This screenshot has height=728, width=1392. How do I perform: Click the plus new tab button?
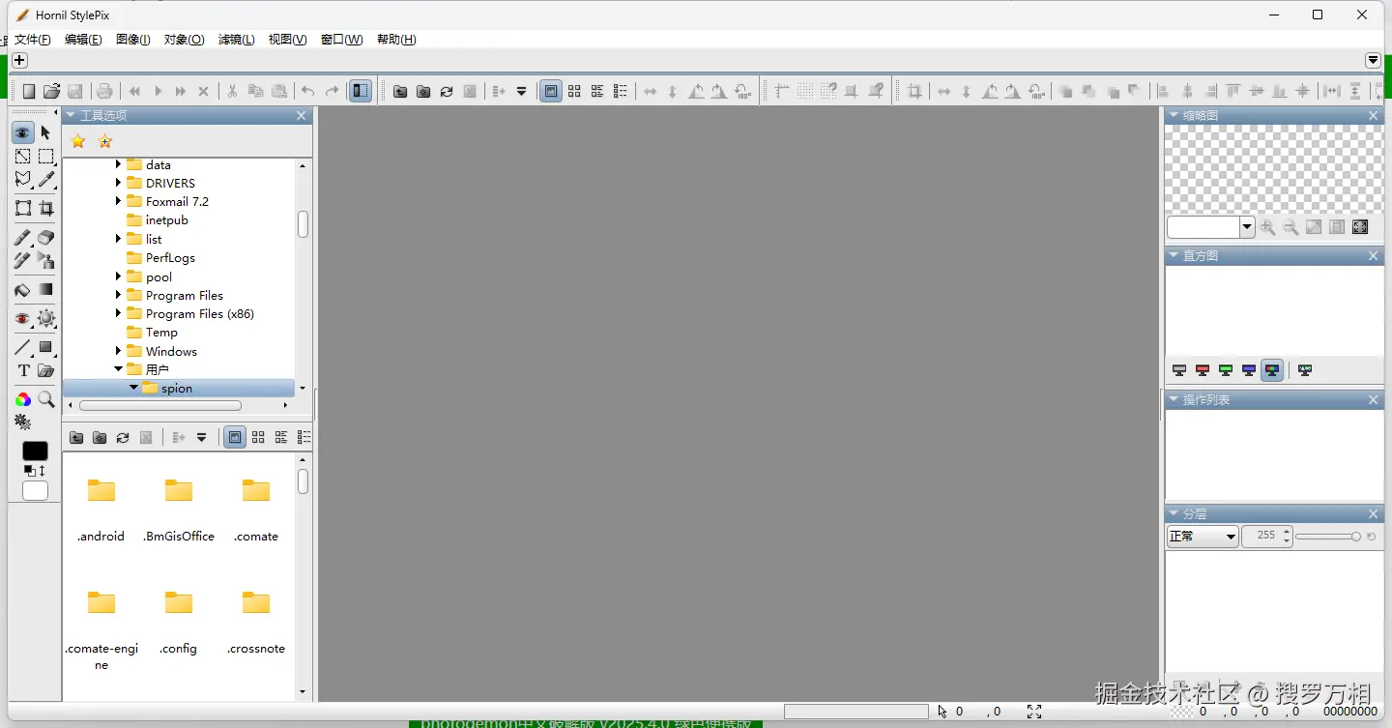point(19,61)
